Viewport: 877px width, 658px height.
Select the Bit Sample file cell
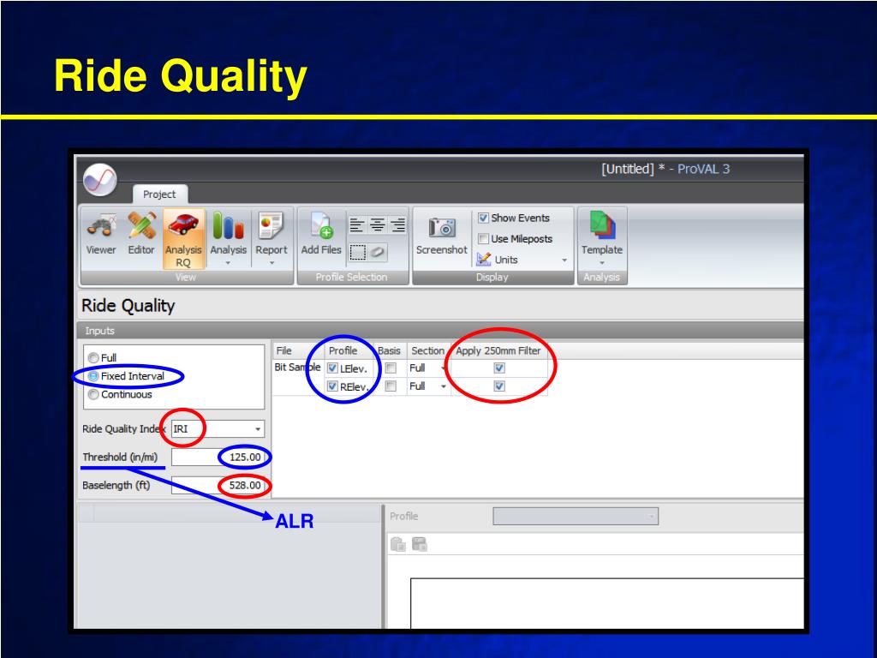coord(297,368)
